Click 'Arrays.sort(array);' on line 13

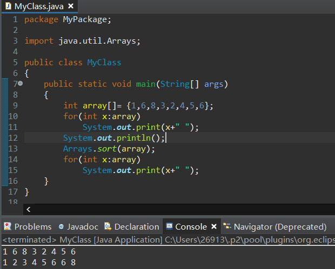[x=109, y=149]
